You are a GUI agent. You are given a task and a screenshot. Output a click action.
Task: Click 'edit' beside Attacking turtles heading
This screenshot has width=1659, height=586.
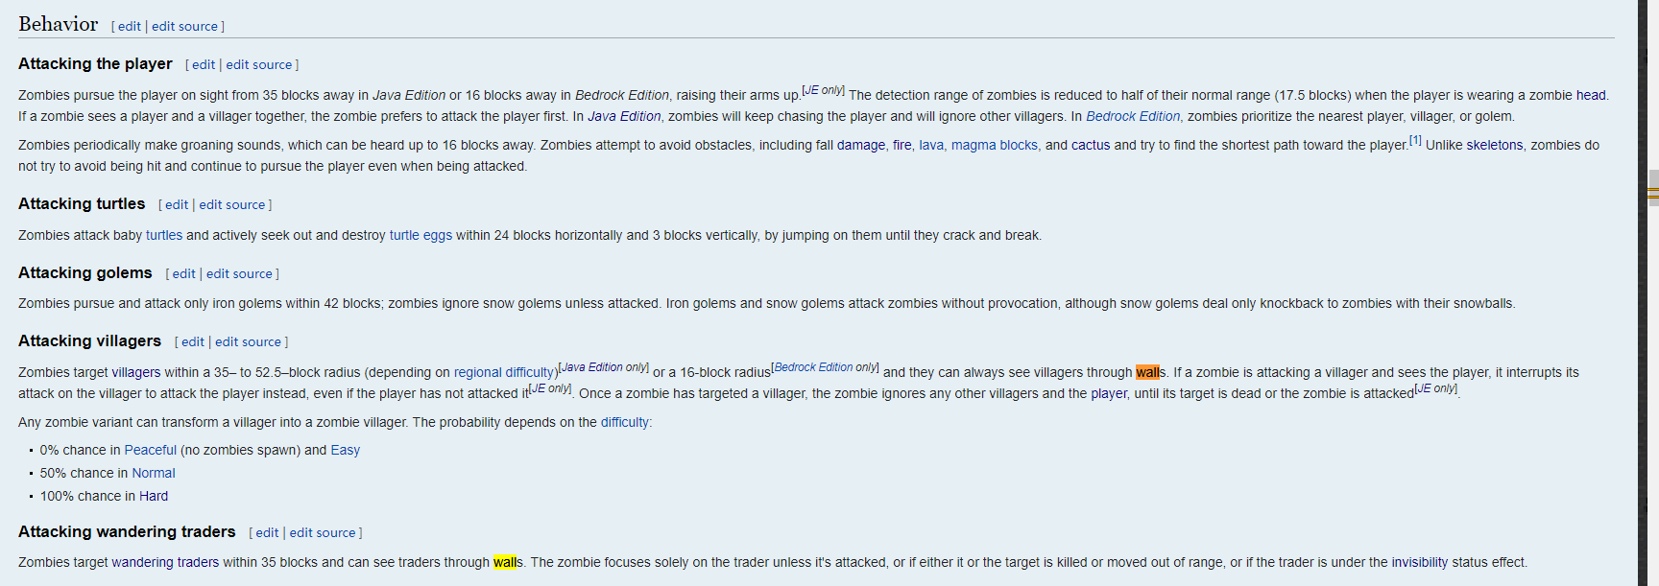click(177, 205)
